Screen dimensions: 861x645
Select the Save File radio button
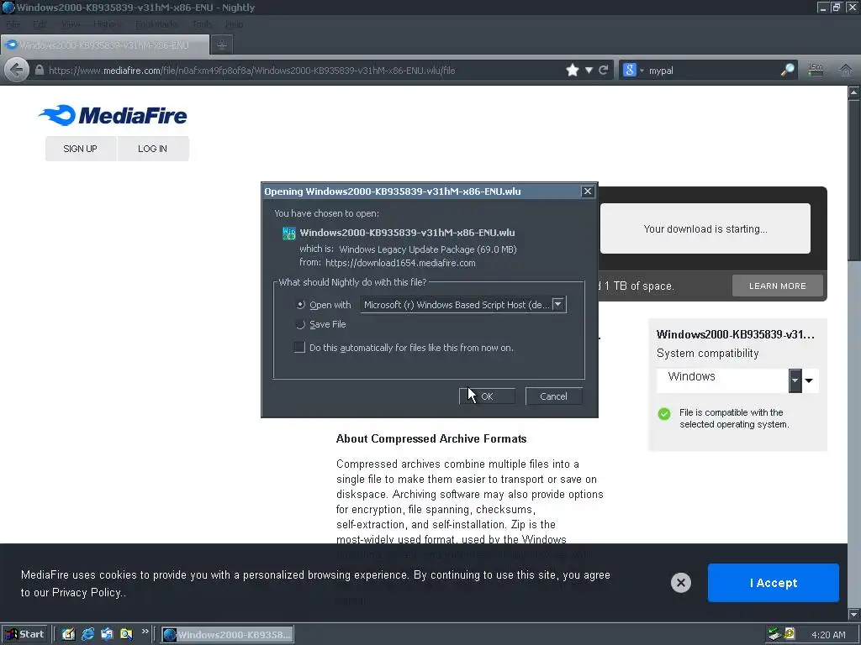300,324
